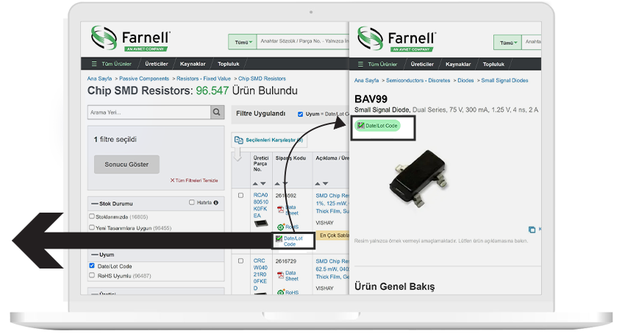Image resolution: width=625 pixels, height=334 pixels.
Task: Click green Date/Lot Code badge on BAV99 page
Action: [378, 126]
